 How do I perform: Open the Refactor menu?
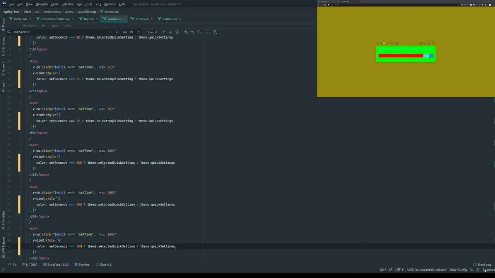coord(67,4)
